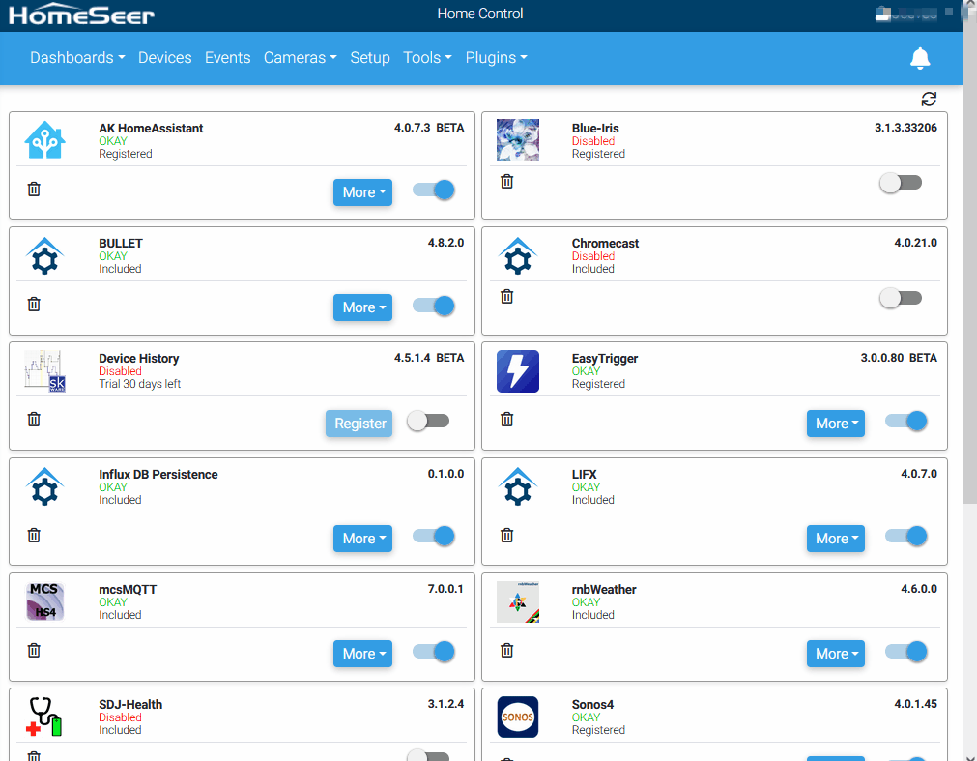Click the Sonos4 plugin icon

[518, 717]
